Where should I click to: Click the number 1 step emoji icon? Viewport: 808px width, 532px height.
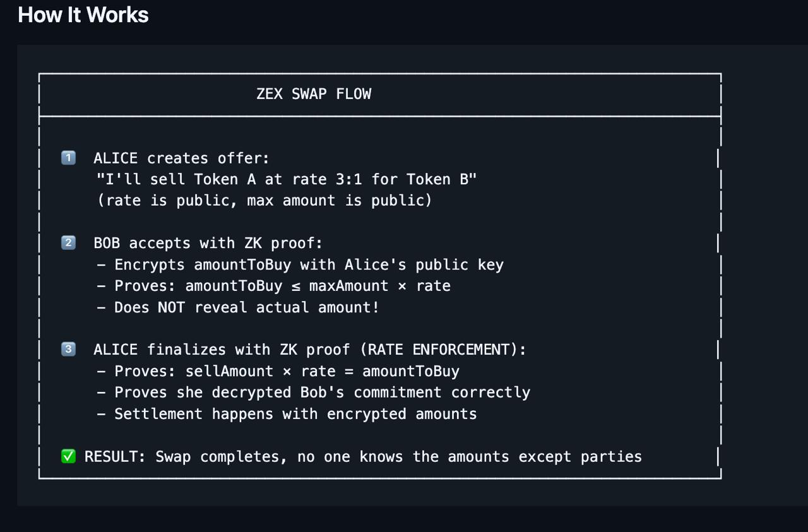[68, 158]
